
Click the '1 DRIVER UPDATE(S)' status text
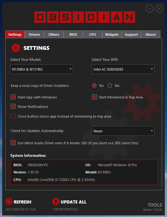pos(65,209)
